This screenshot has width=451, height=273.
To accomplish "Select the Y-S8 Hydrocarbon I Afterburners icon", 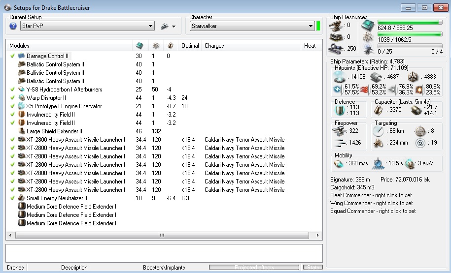I will tap(21, 89).
